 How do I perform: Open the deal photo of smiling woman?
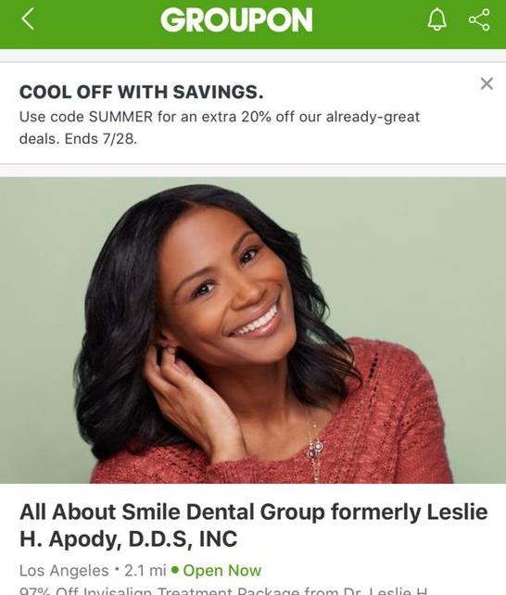pyautogui.click(x=253, y=330)
